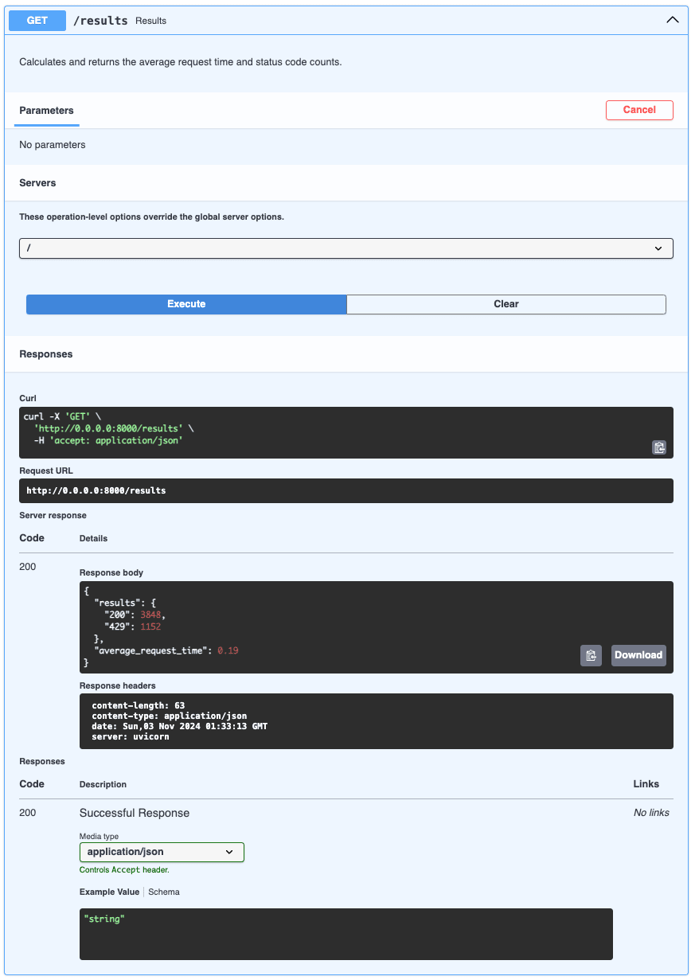Open the Media type dropdown
The height and width of the screenshot is (980, 695).
(x=162, y=852)
